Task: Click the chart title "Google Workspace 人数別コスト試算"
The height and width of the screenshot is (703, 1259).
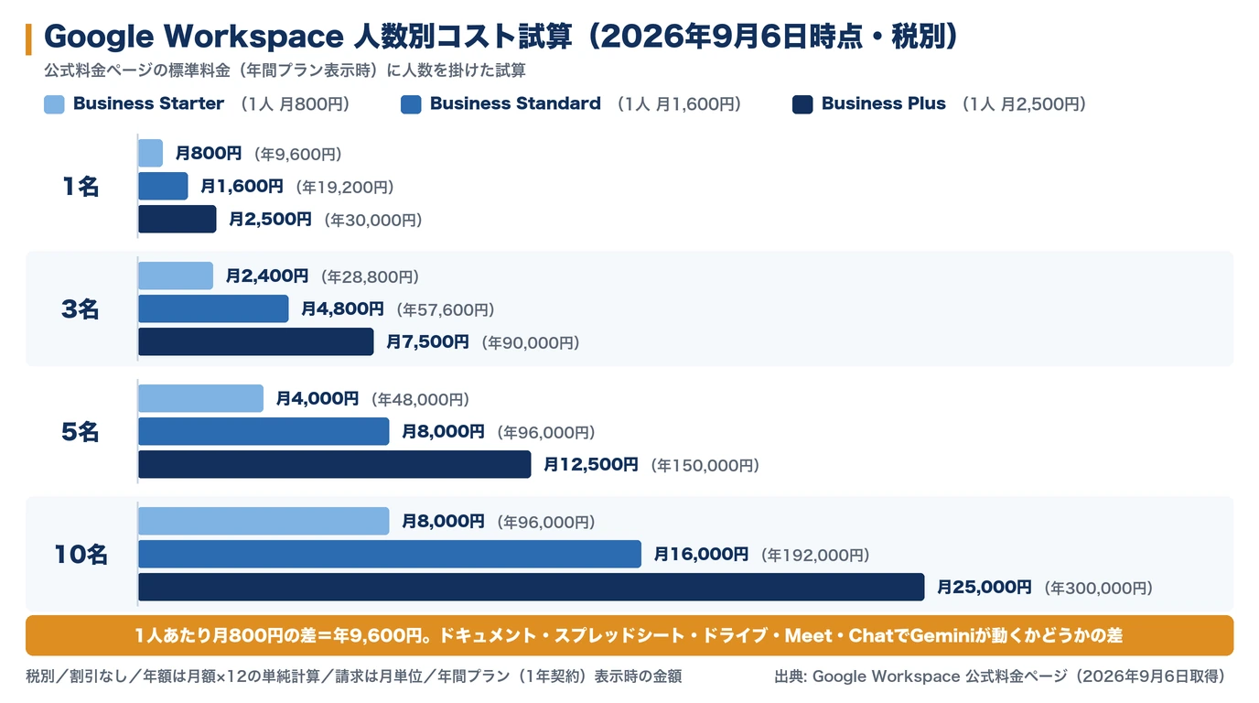Action: (x=309, y=37)
